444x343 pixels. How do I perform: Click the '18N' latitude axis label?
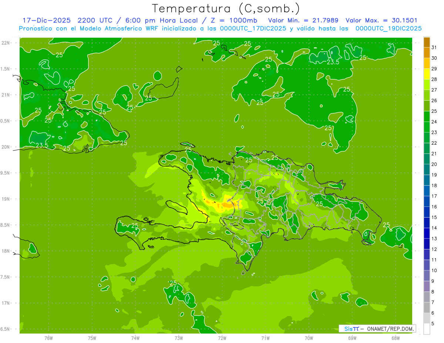[6, 251]
